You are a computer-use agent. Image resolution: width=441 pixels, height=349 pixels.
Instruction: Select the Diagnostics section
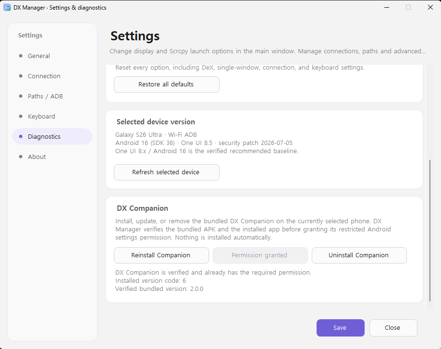(x=52, y=136)
